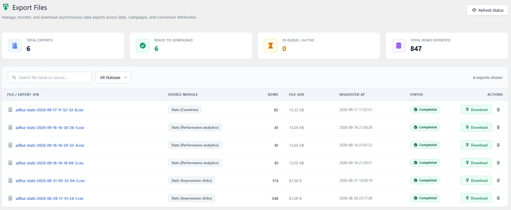Screen dimensions: 511x210
Task: Click the "6 exports shown" counter text
Action: tap(488, 78)
